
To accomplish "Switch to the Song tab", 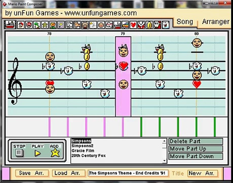I will pyautogui.click(x=185, y=22).
